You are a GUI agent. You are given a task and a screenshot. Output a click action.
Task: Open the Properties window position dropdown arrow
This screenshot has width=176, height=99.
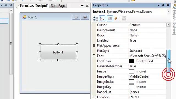(159, 5)
